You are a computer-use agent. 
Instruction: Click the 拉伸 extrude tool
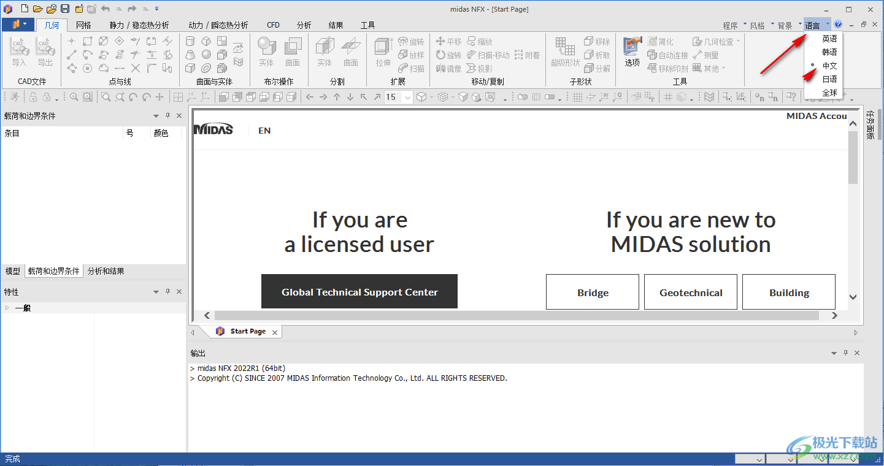coord(383,52)
